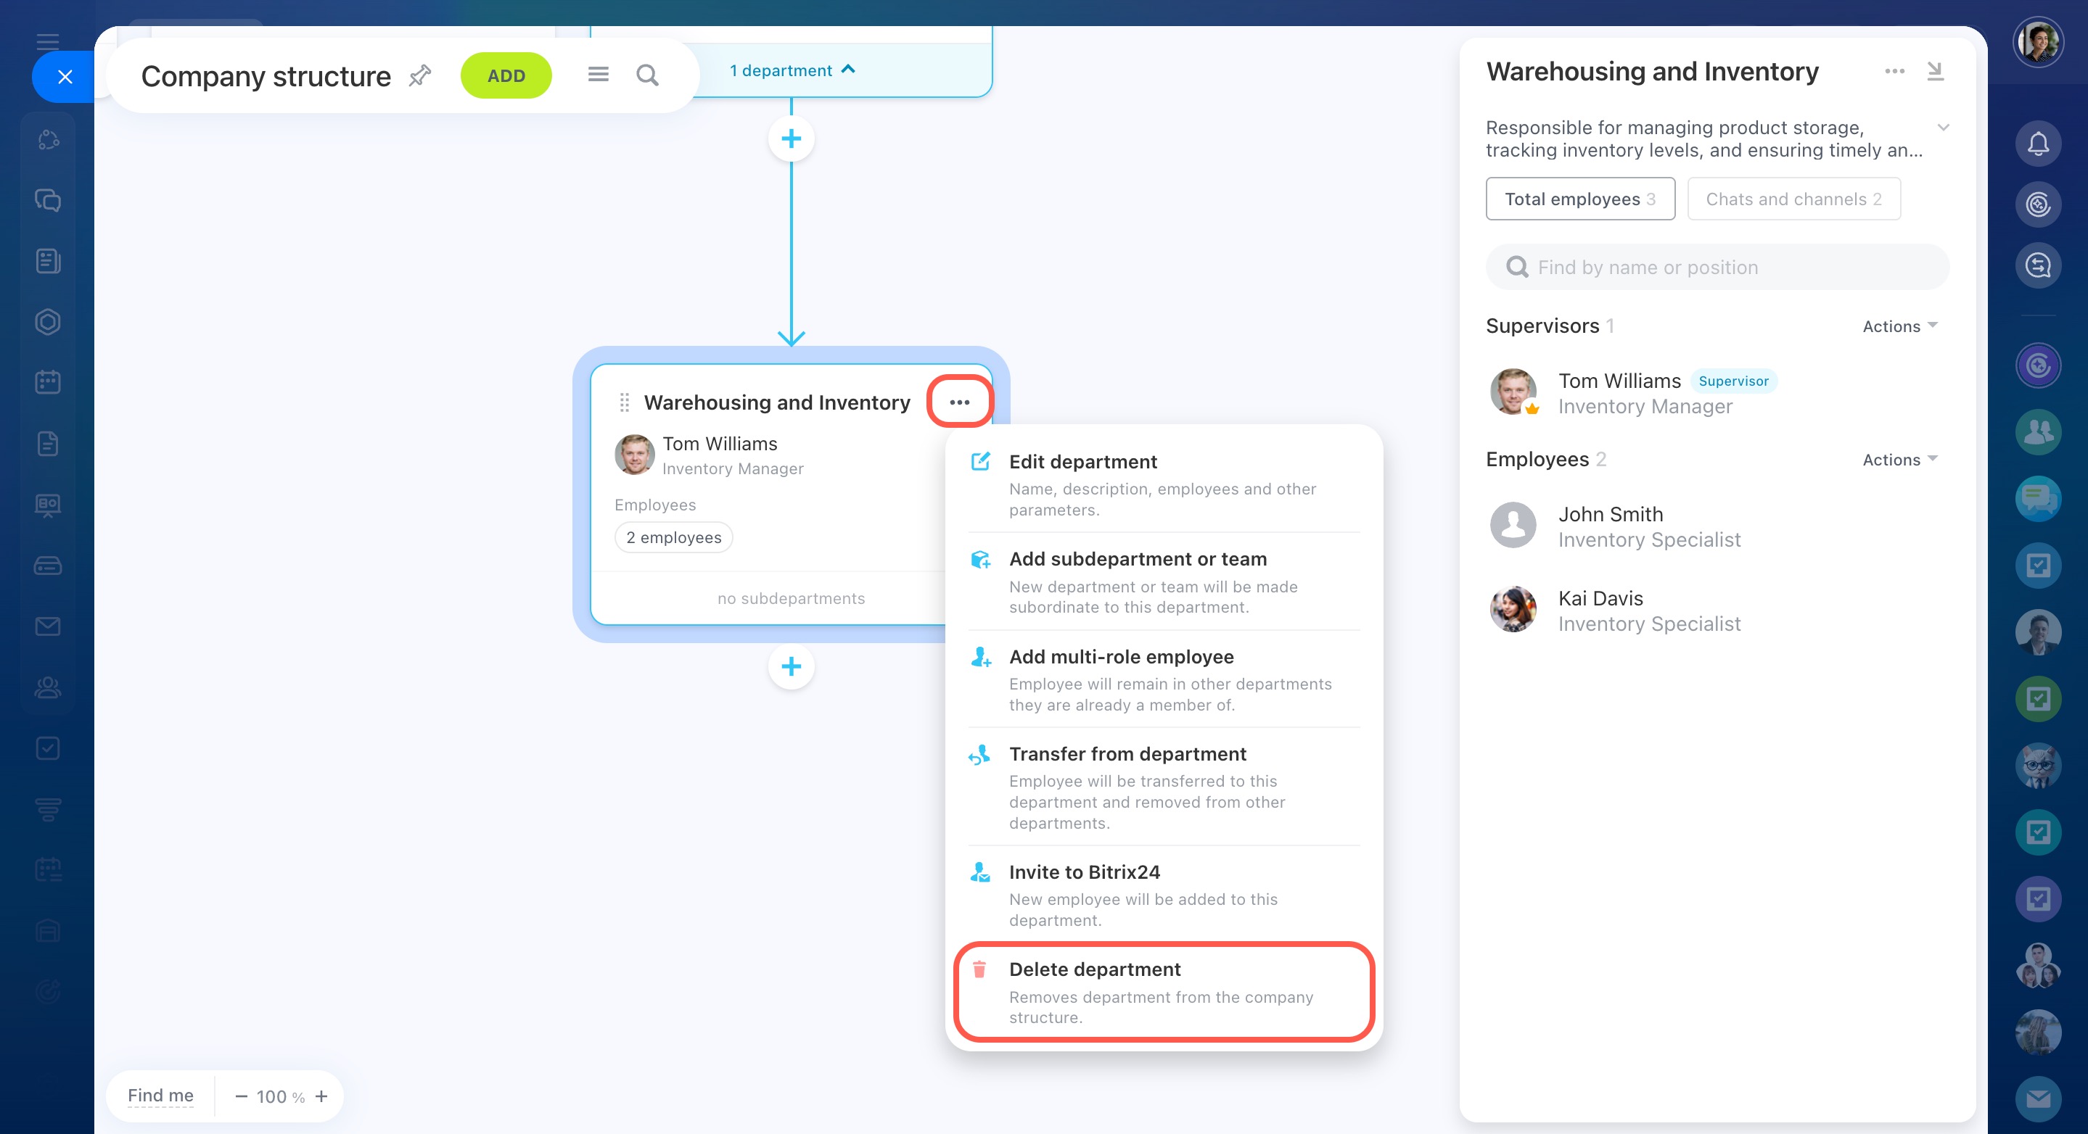Open Supervisors Actions dropdown
Viewport: 2088px width, 1134px height.
pos(1900,326)
